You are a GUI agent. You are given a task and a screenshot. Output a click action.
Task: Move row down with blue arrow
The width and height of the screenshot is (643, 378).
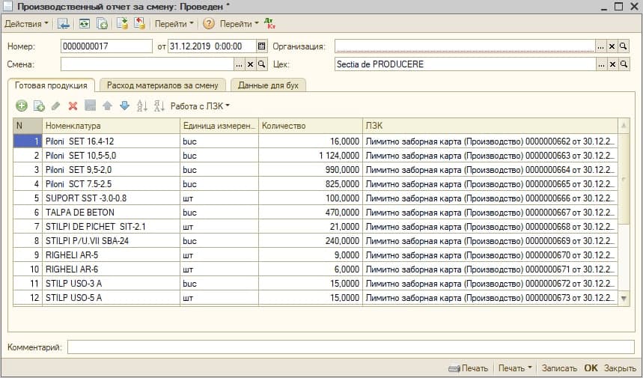(x=124, y=106)
